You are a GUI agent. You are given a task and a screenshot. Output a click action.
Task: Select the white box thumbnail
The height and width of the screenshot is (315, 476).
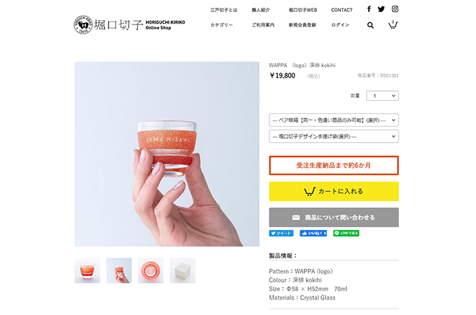(183, 271)
